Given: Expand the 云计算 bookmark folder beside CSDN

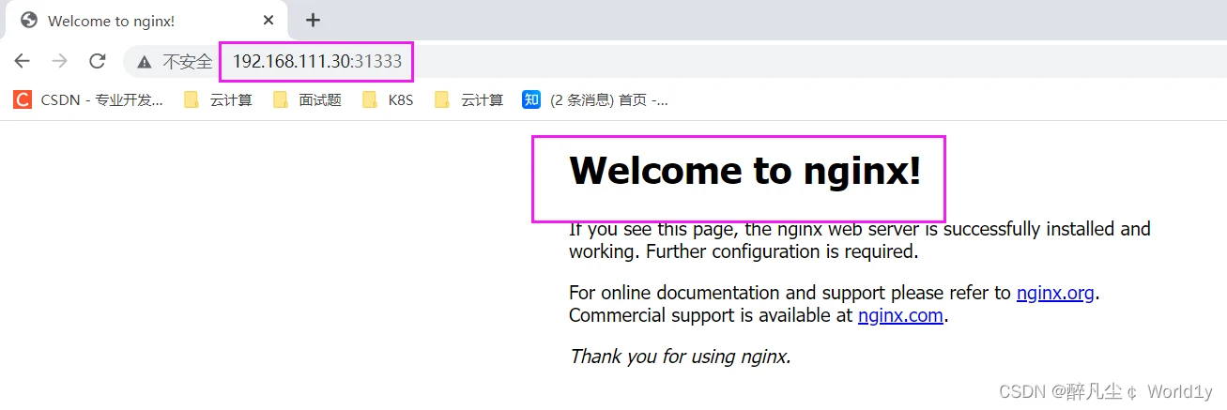Looking at the screenshot, I should tap(219, 99).
